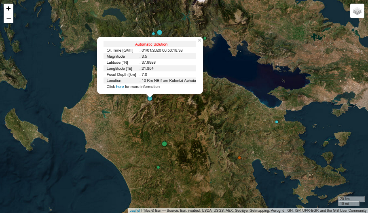
Task: Click the cyan marker on the far right
Action: point(277,122)
